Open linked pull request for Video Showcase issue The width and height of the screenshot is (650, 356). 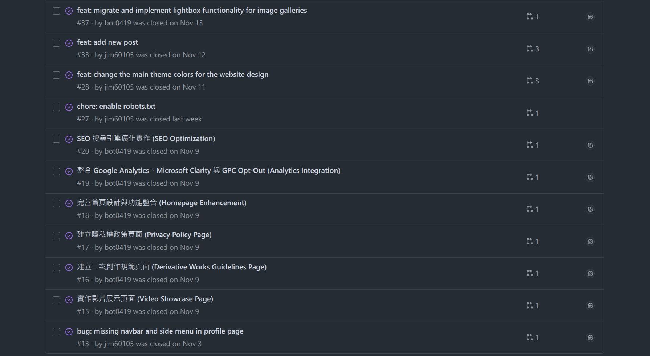pos(532,306)
